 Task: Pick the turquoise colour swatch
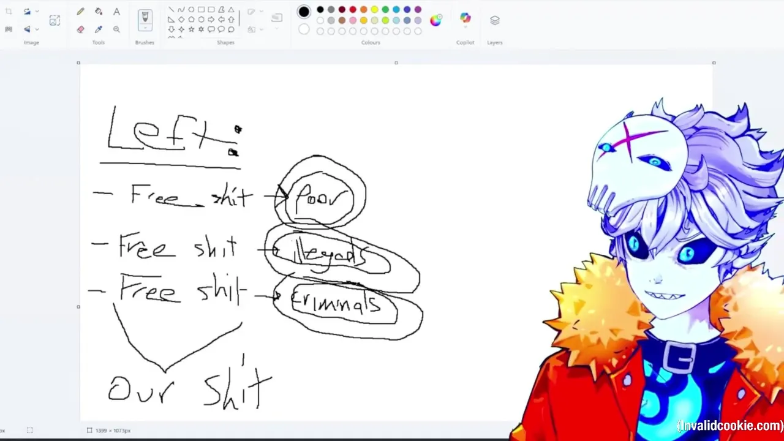click(396, 9)
